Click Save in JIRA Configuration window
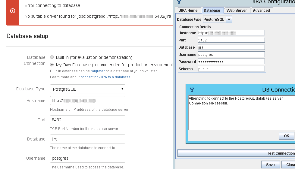Viewport: 295px width, 169px height. [270, 165]
